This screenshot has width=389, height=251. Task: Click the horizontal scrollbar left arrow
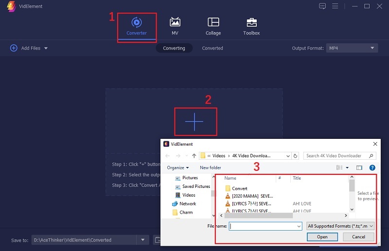pos(221,216)
